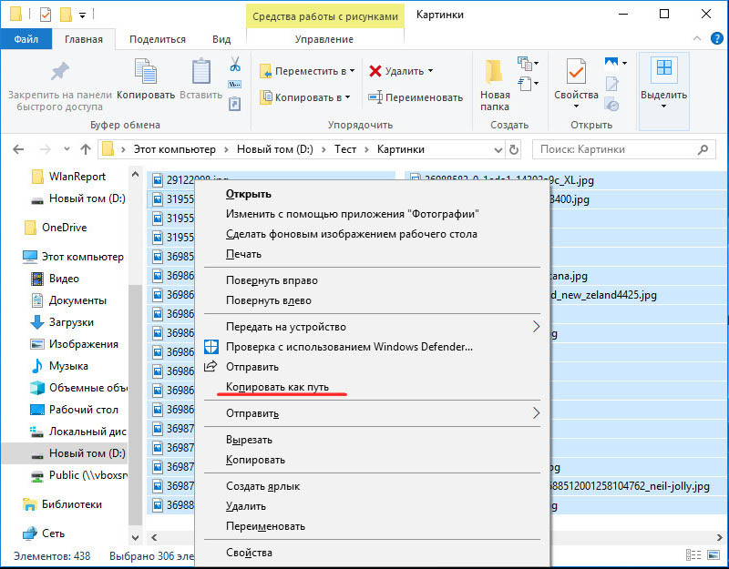Go up one folder level
The height and width of the screenshot is (569, 729).
86,149
